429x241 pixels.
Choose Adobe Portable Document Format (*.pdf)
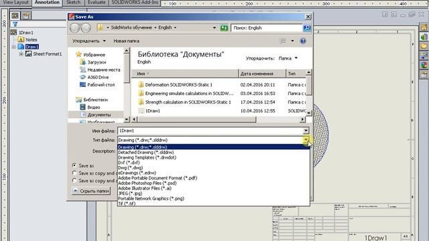click(213, 178)
